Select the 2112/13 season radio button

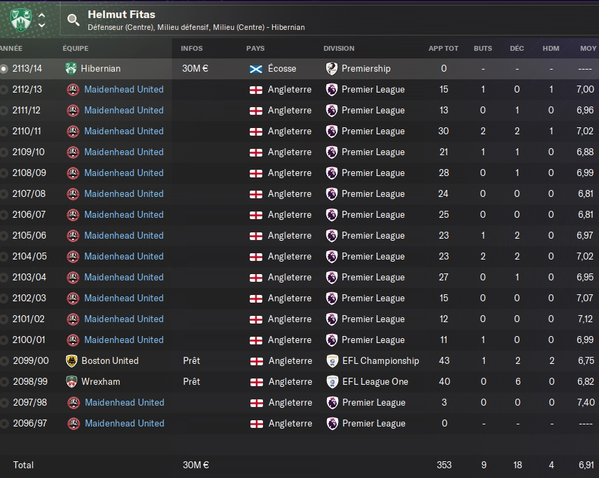(x=5, y=90)
